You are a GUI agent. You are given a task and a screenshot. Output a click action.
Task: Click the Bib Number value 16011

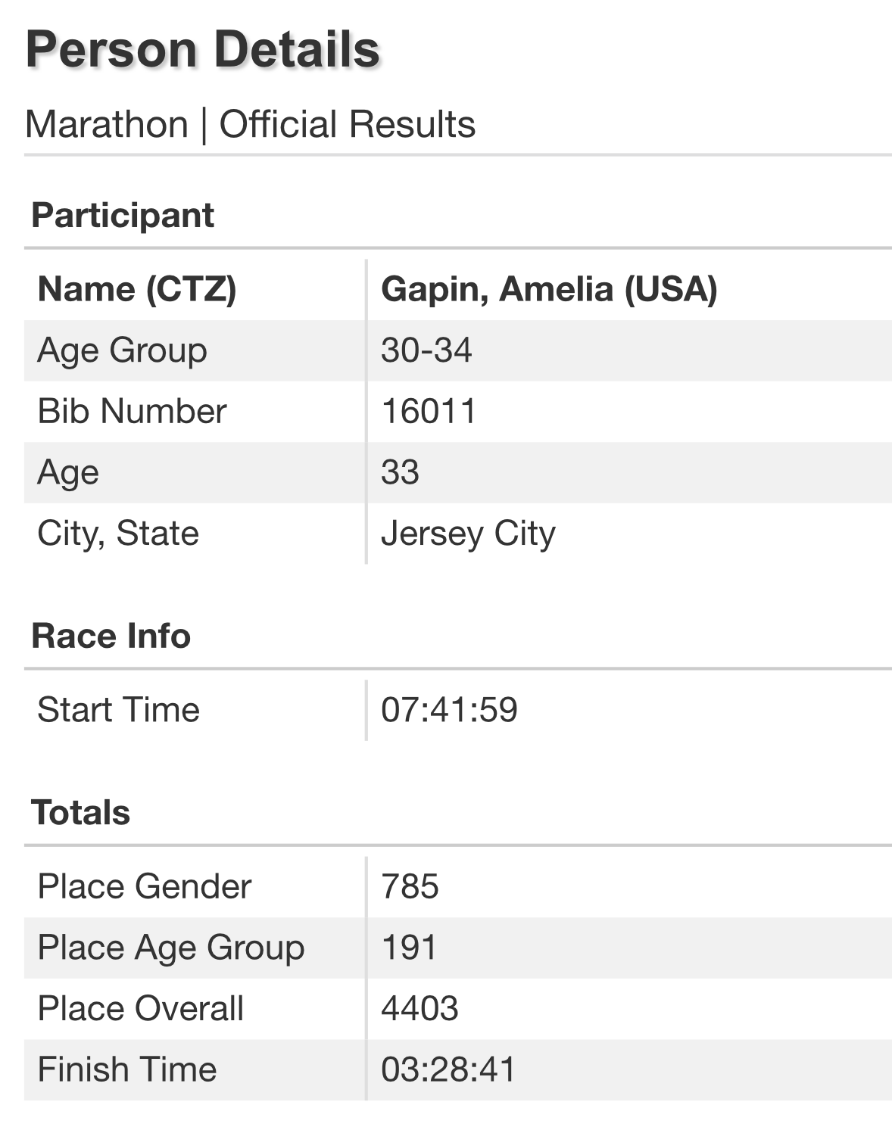point(429,412)
